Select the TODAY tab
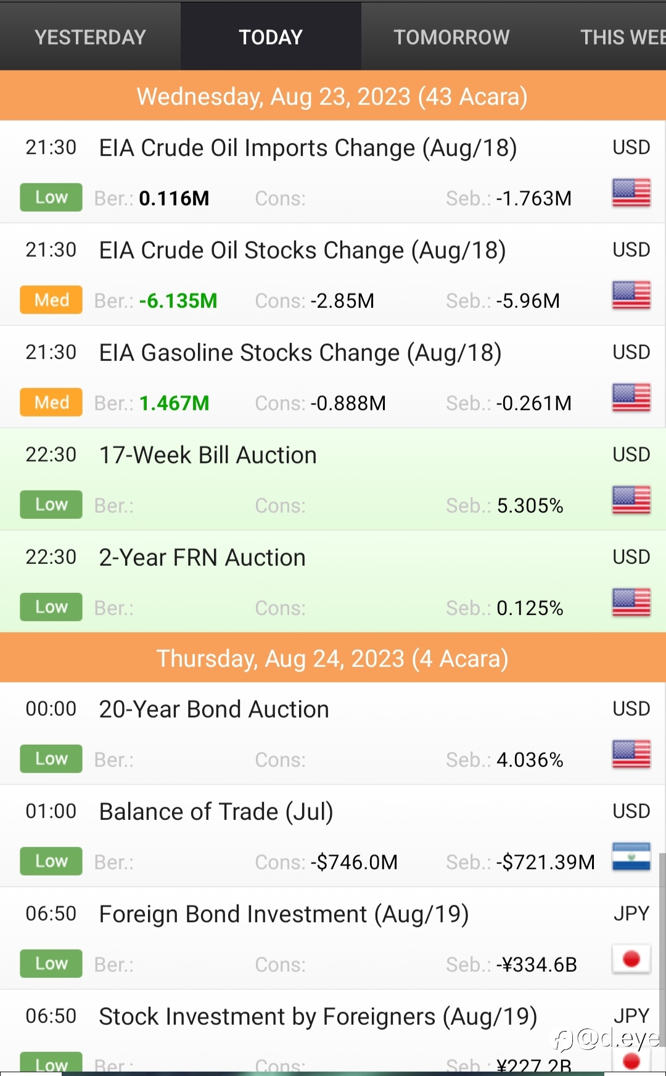Screen dimensions: 666x1076 (x=271, y=37)
